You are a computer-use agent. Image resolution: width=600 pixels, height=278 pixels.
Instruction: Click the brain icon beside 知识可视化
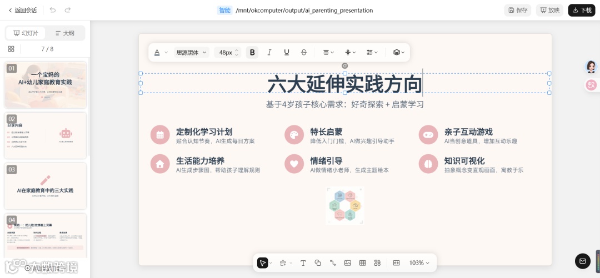428,164
